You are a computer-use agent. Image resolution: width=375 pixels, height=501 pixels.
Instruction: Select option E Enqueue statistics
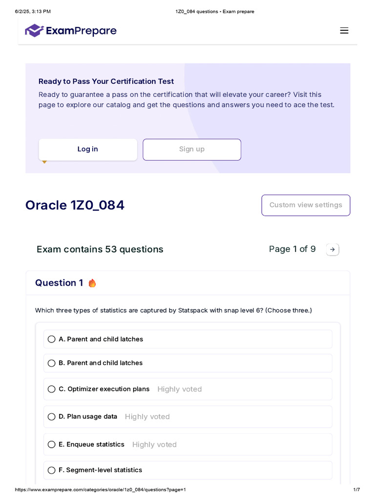(52, 445)
